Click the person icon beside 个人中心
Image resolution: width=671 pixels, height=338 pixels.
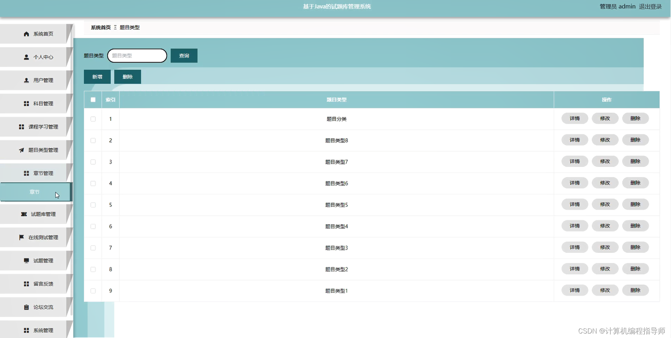tap(26, 57)
